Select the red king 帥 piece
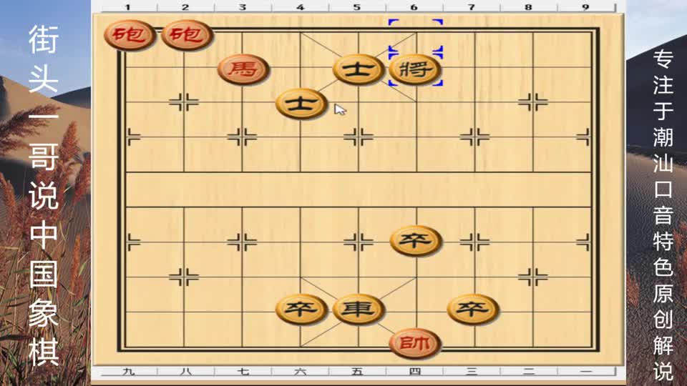Image resolution: width=687 pixels, height=386 pixels. [415, 344]
